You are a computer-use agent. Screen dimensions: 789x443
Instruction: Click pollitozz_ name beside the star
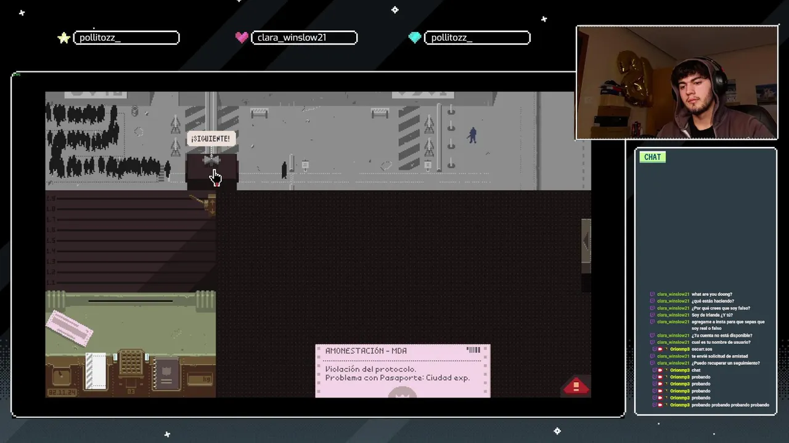tap(126, 38)
